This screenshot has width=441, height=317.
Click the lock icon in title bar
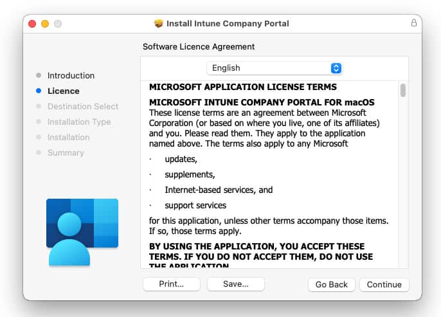pos(414,23)
